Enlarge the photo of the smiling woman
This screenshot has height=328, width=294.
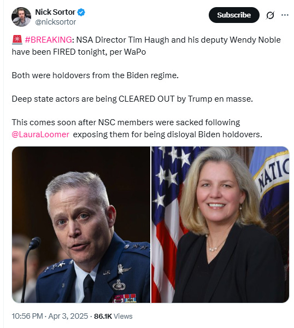(220, 225)
